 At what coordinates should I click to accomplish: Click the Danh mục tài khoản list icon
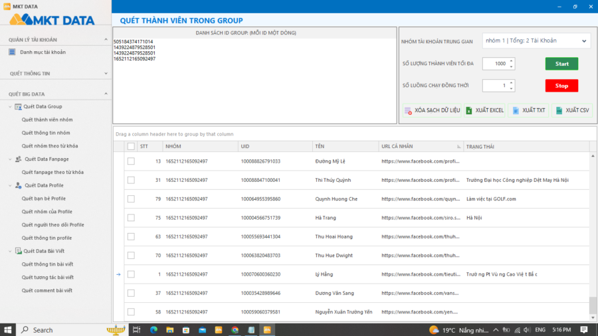click(13, 52)
